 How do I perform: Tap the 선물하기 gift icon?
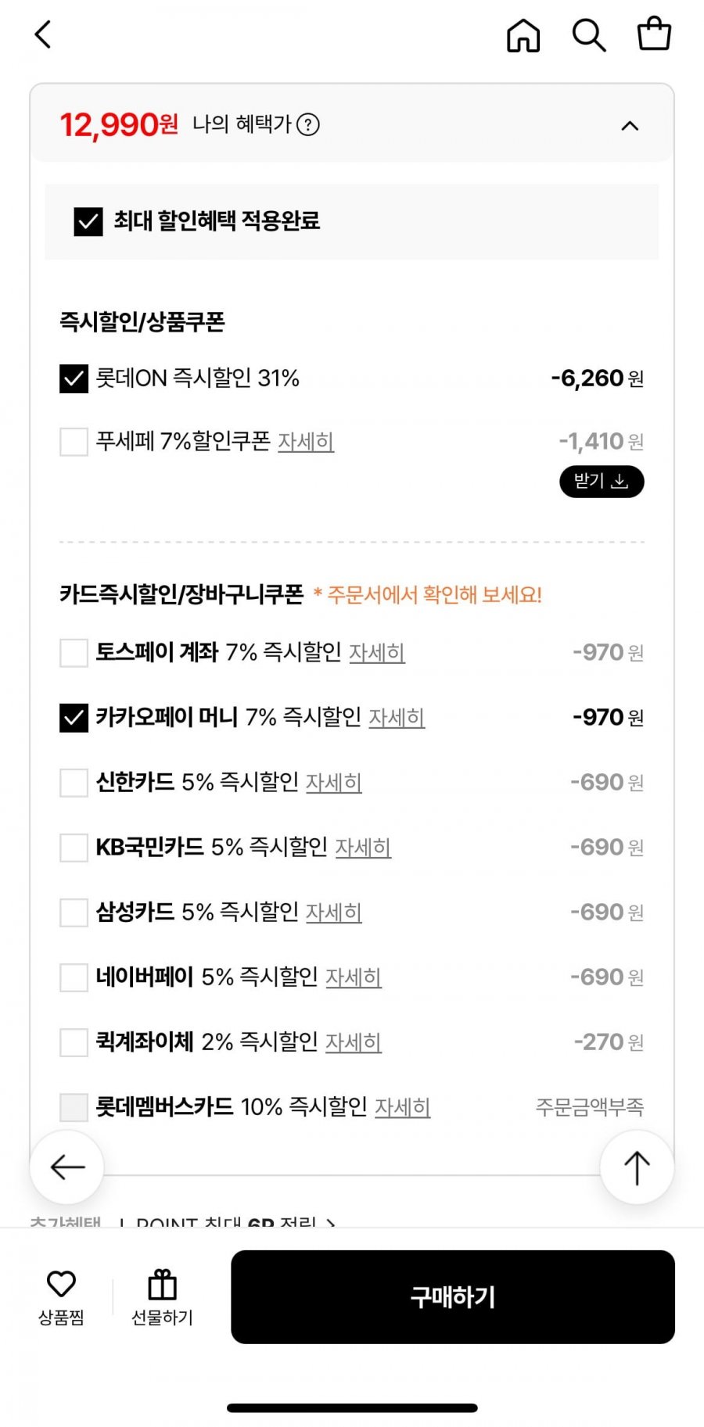[162, 1297]
